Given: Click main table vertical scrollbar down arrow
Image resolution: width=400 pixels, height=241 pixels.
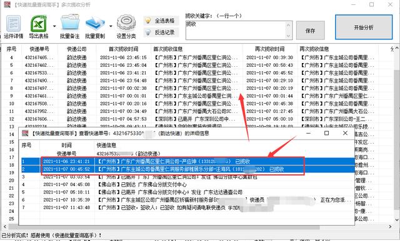Looking at the screenshot, I should [x=397, y=220].
